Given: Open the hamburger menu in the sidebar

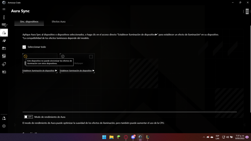Looking at the screenshot, I should pyautogui.click(x=4, y=9).
